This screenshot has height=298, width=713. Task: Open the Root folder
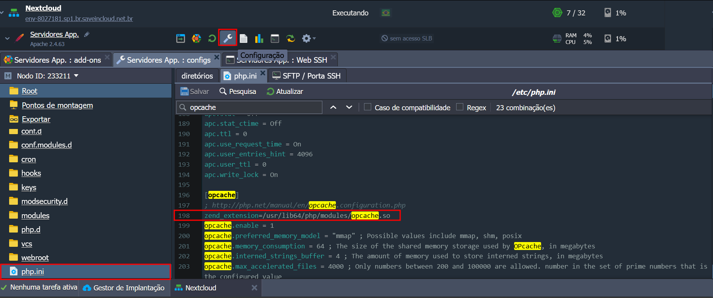coord(29,91)
